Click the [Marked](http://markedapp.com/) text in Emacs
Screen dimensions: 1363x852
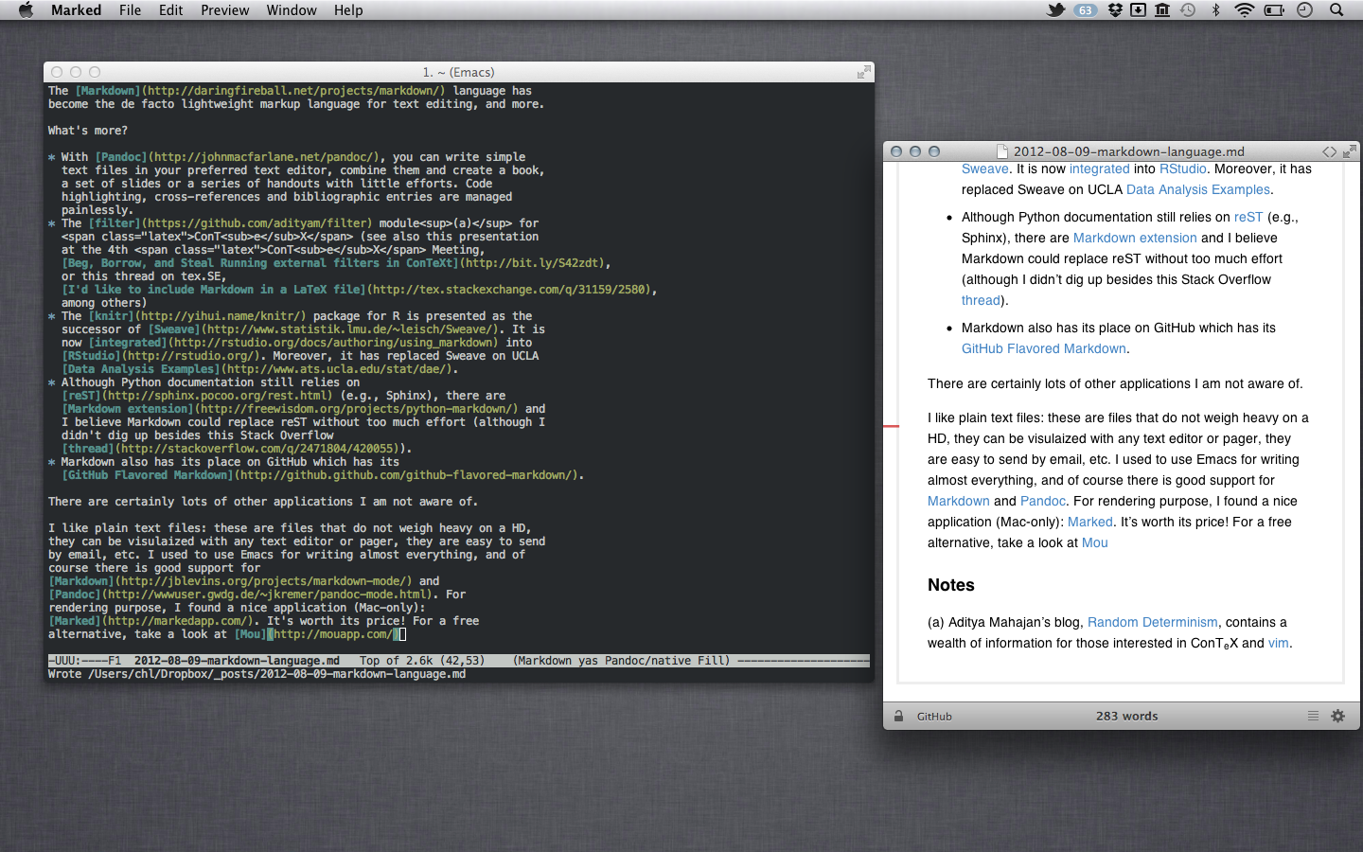(151, 621)
